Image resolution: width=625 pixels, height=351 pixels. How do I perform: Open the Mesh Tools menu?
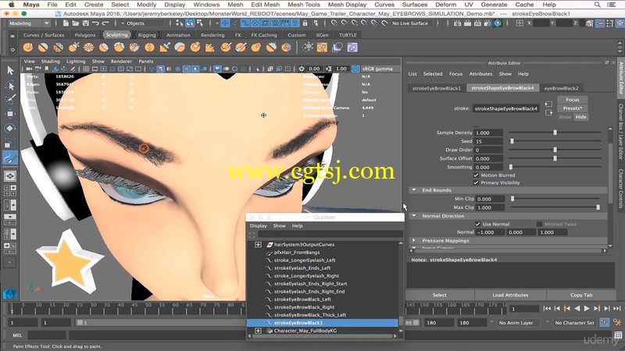click(304, 5)
